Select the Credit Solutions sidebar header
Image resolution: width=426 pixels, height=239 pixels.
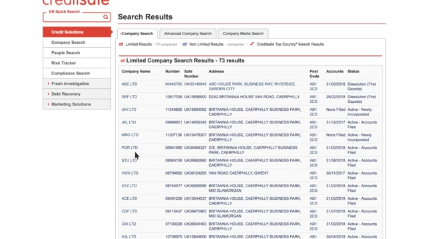click(x=77, y=32)
